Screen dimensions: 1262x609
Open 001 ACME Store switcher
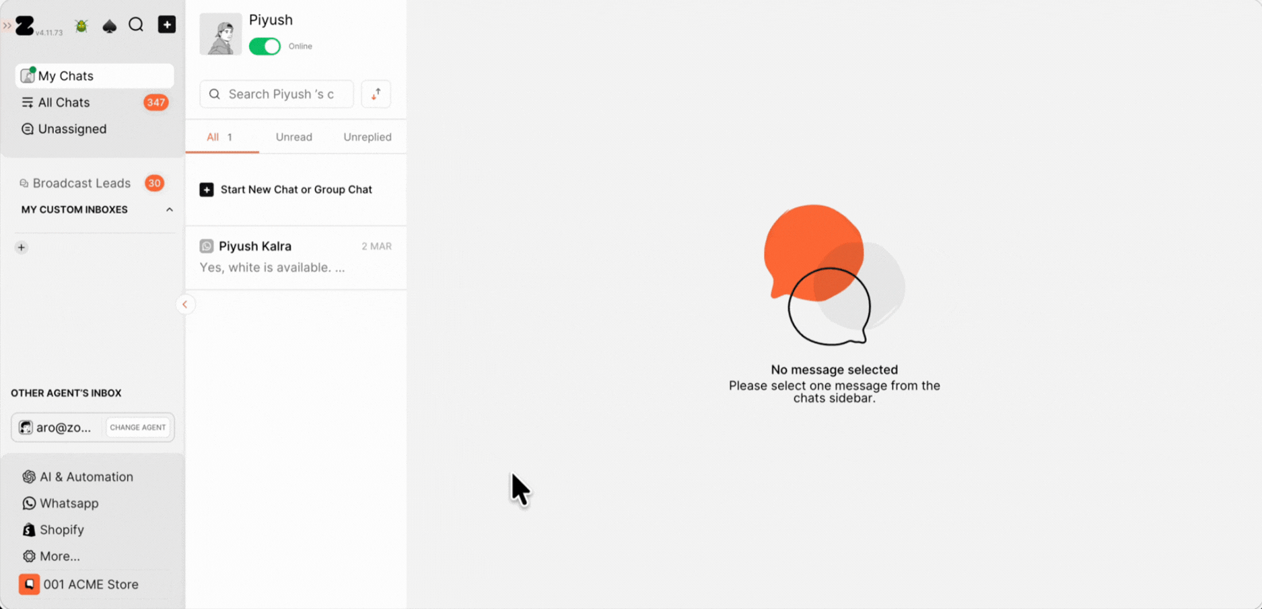point(79,584)
